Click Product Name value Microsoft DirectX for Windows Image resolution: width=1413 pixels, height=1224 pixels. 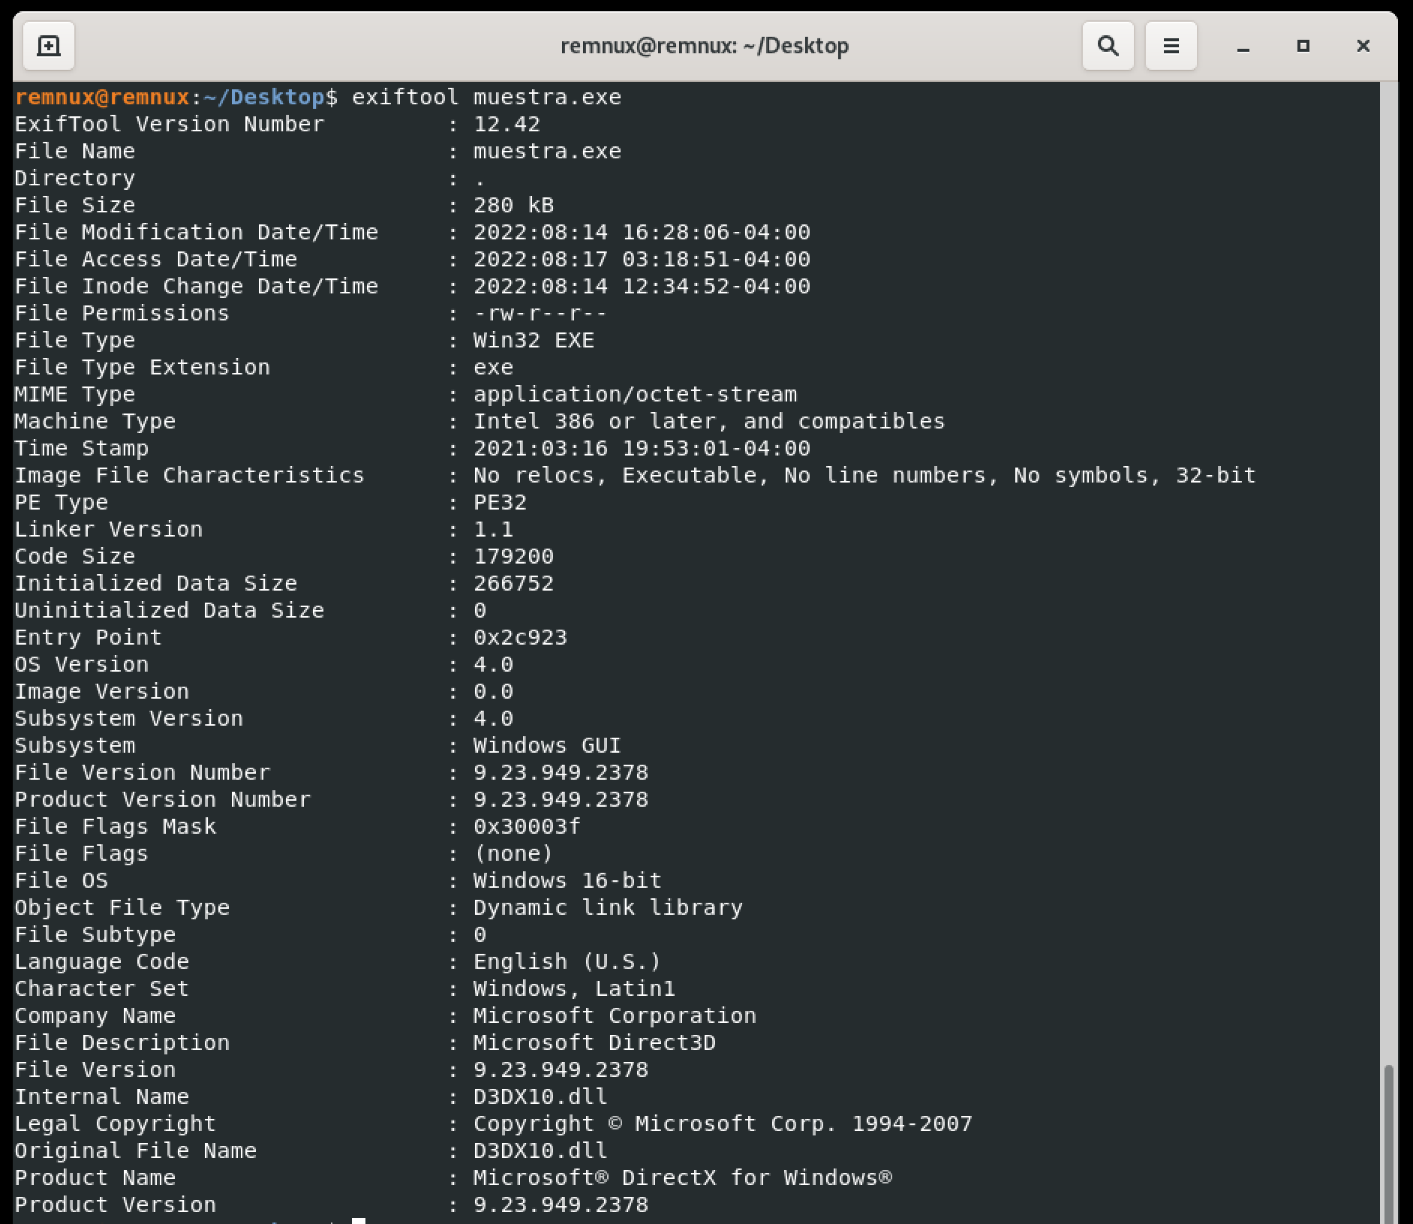coord(682,1177)
